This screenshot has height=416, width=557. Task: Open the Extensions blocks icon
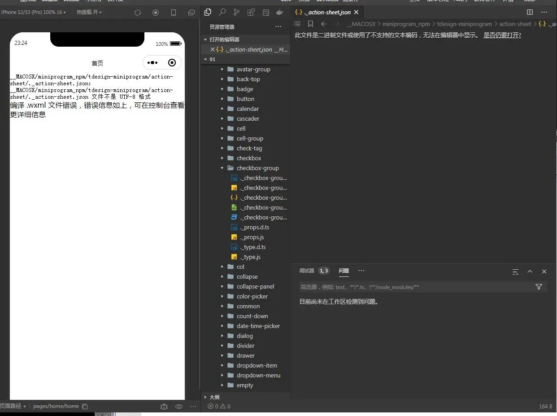click(251, 12)
